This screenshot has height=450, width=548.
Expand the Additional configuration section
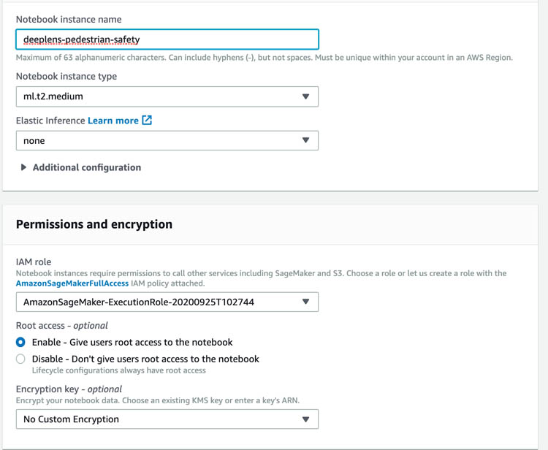point(87,167)
